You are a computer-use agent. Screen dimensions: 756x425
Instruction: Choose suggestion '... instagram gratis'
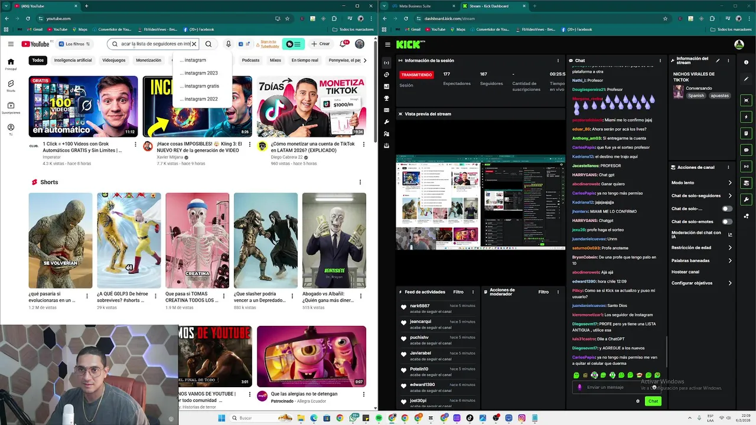click(x=202, y=86)
